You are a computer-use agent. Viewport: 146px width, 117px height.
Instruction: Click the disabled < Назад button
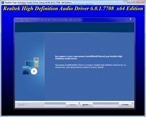(72, 104)
